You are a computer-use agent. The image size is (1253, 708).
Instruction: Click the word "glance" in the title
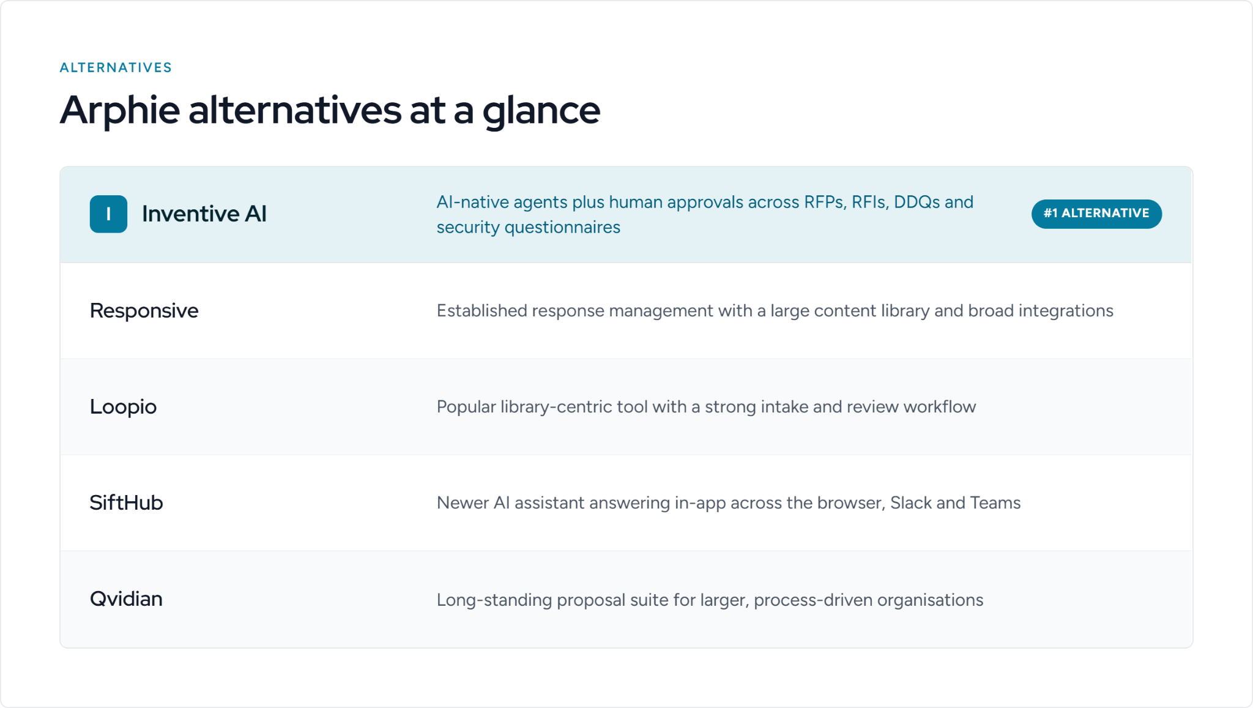pos(541,112)
